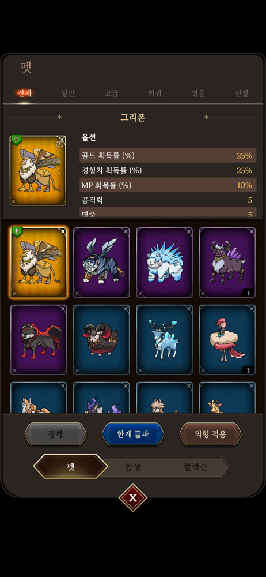
Task: Show 영웅 grade pets
Action: [x=198, y=93]
